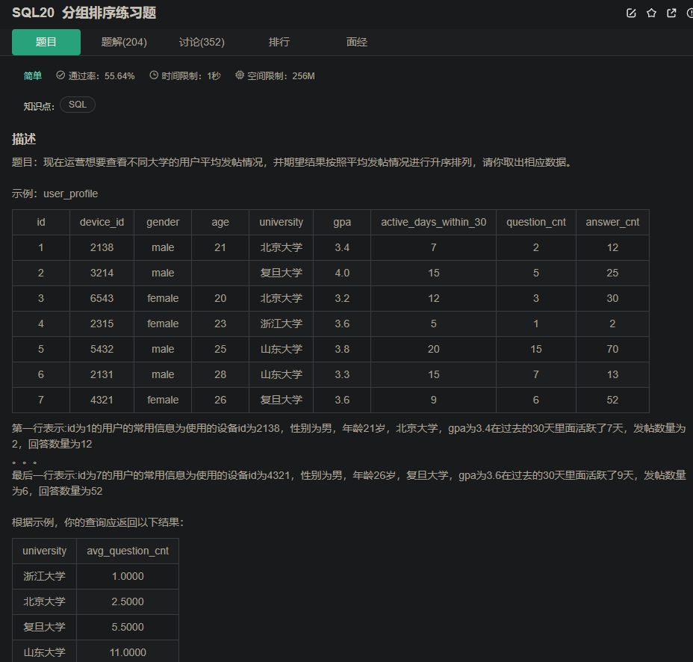Screen dimensions: 693x662
Task: Click the 简单 difficulty label
Action: tap(31, 75)
